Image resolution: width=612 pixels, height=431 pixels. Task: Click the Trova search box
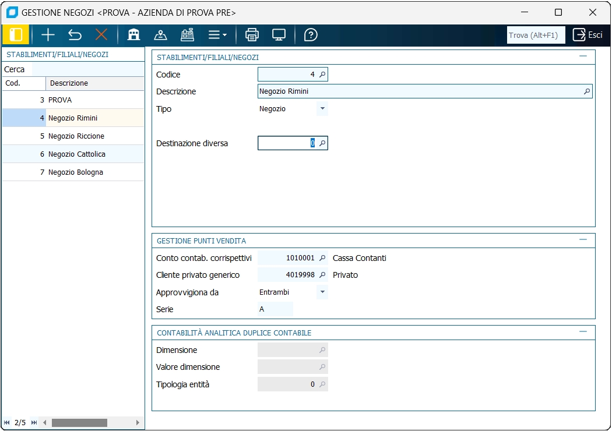pos(536,35)
